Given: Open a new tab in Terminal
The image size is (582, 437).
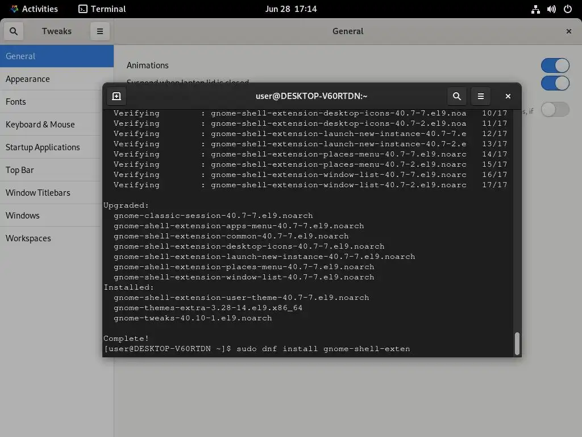Looking at the screenshot, I should pos(117,96).
